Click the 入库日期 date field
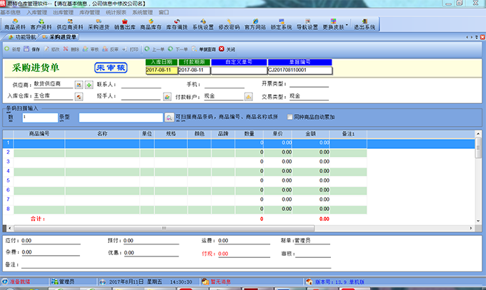Image resolution: width=486 pixels, height=290 pixels. (x=162, y=70)
